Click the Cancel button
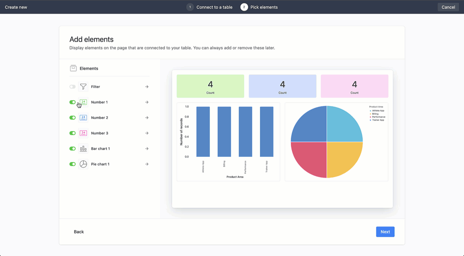Viewport: 464px width, 256px height. 448,7
